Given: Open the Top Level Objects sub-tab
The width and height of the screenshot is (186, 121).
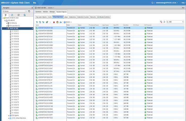Looking at the screenshot, I should [41, 17].
